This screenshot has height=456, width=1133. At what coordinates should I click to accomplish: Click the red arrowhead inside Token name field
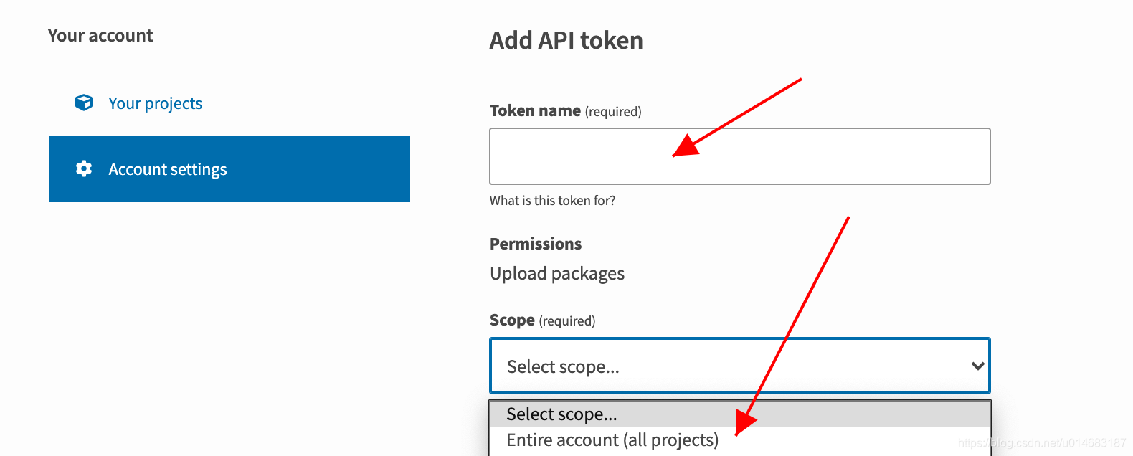(x=686, y=146)
